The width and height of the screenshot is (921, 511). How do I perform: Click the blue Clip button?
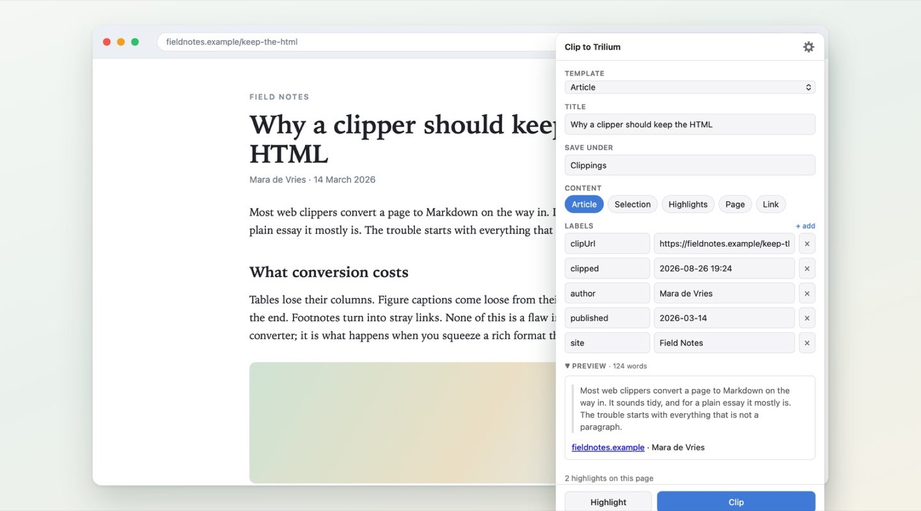click(x=736, y=502)
